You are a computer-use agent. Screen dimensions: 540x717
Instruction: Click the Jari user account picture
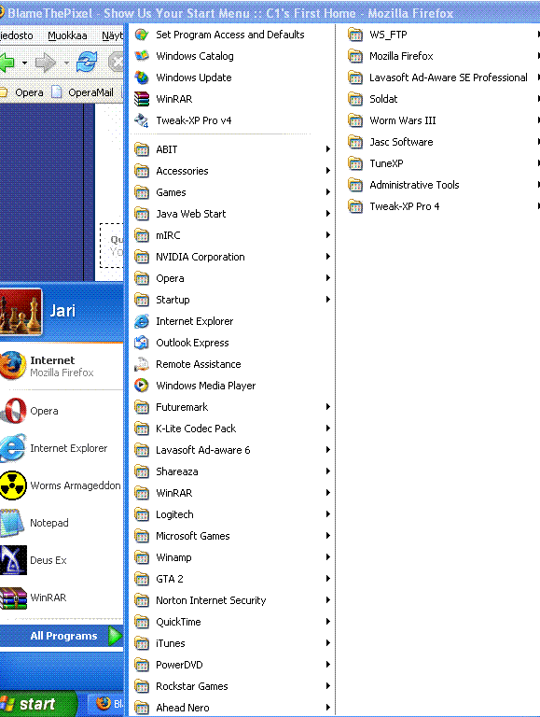tap(21, 312)
